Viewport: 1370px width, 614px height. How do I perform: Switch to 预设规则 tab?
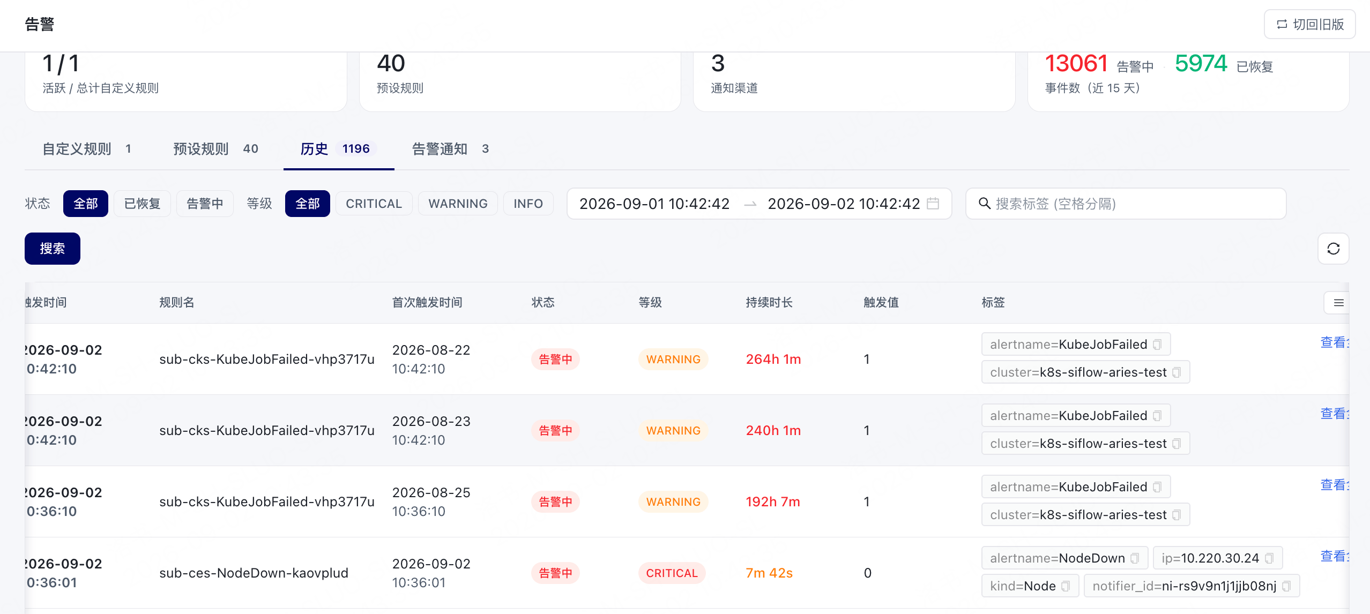[x=216, y=149]
